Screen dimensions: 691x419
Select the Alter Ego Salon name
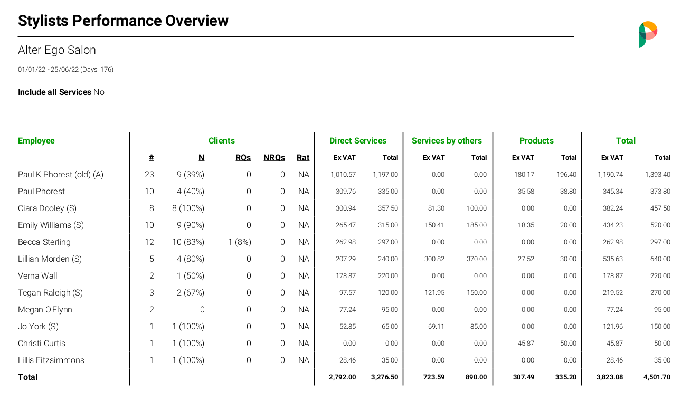pos(57,50)
